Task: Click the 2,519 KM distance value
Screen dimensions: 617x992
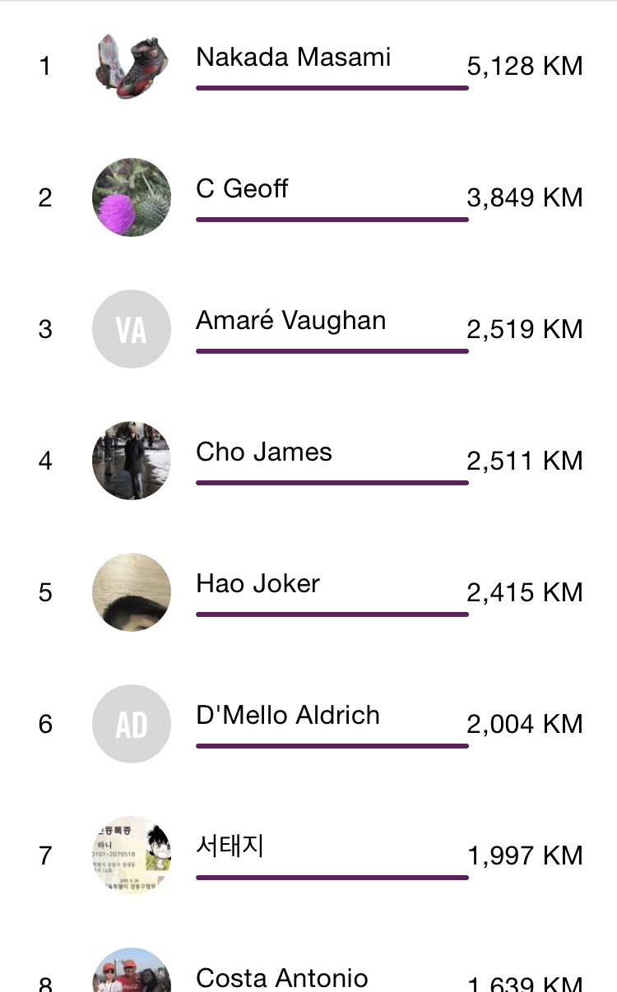Action: tap(525, 329)
